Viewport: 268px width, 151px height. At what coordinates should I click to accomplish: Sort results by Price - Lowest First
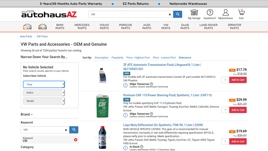[164, 58]
